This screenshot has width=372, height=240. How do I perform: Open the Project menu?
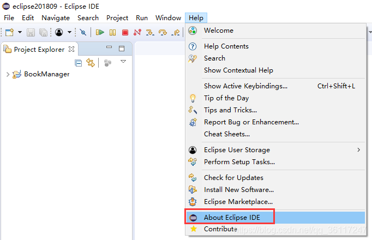point(117,18)
